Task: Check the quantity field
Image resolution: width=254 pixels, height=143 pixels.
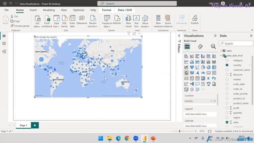Action: [227, 113]
